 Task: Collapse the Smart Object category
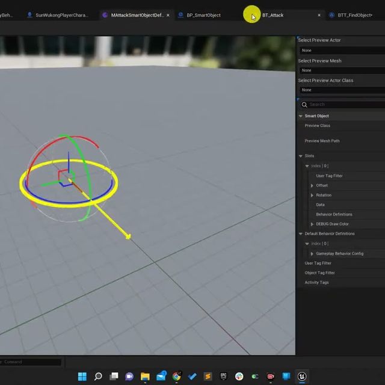point(301,116)
